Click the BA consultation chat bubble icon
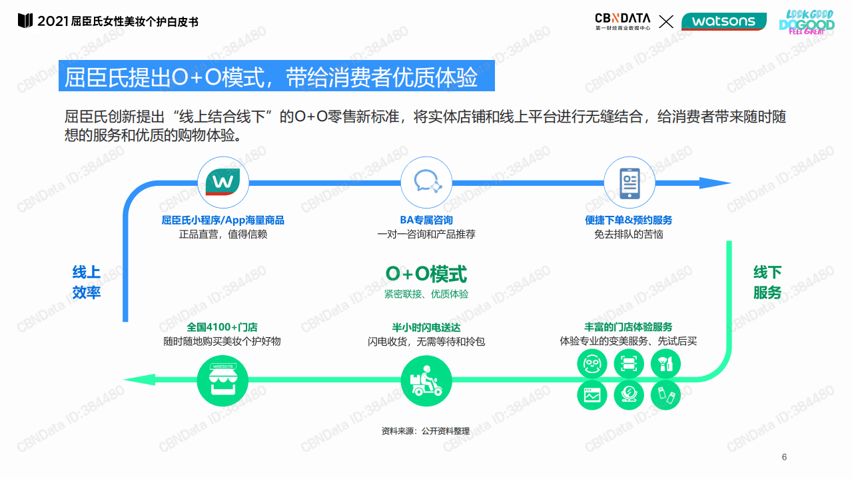 (x=426, y=181)
